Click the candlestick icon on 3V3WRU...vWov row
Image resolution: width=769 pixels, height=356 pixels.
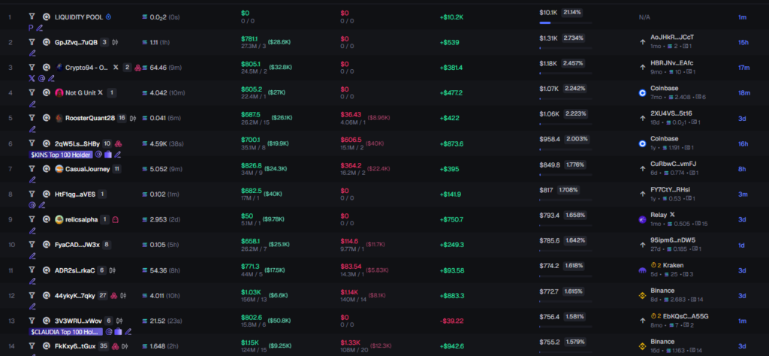[x=119, y=321]
